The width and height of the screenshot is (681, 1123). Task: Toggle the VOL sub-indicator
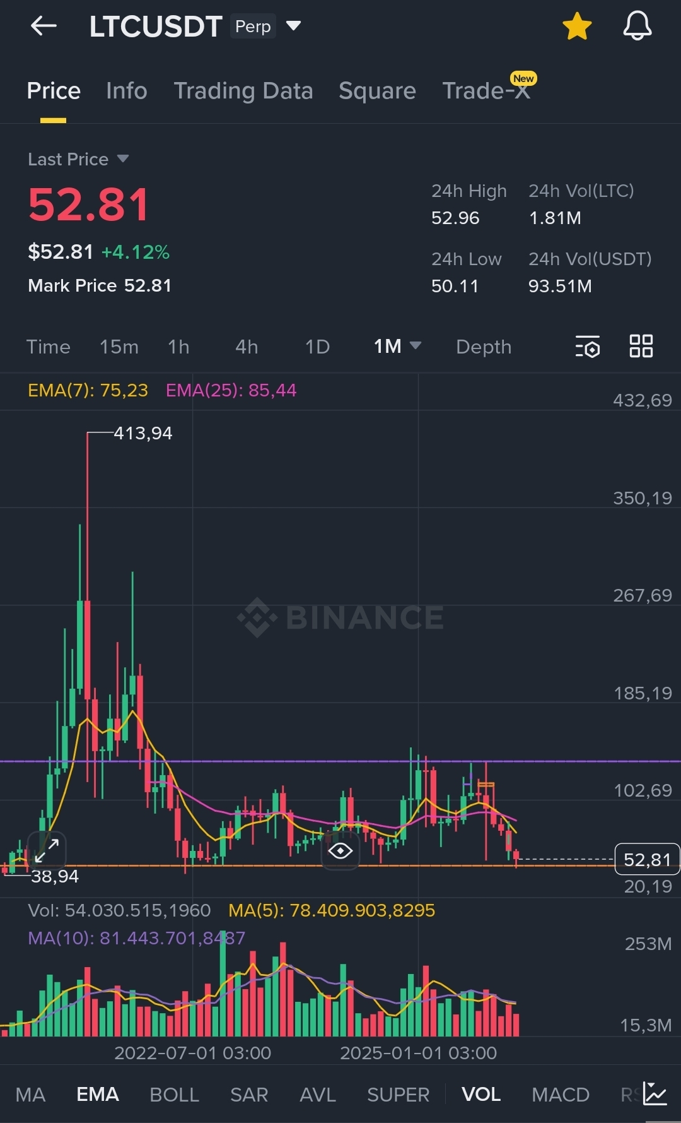pos(481,1095)
